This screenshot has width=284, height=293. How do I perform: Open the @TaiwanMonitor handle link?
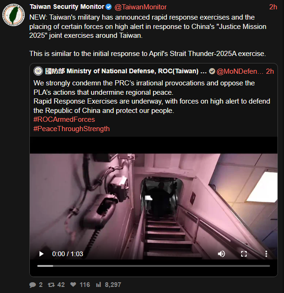point(140,7)
